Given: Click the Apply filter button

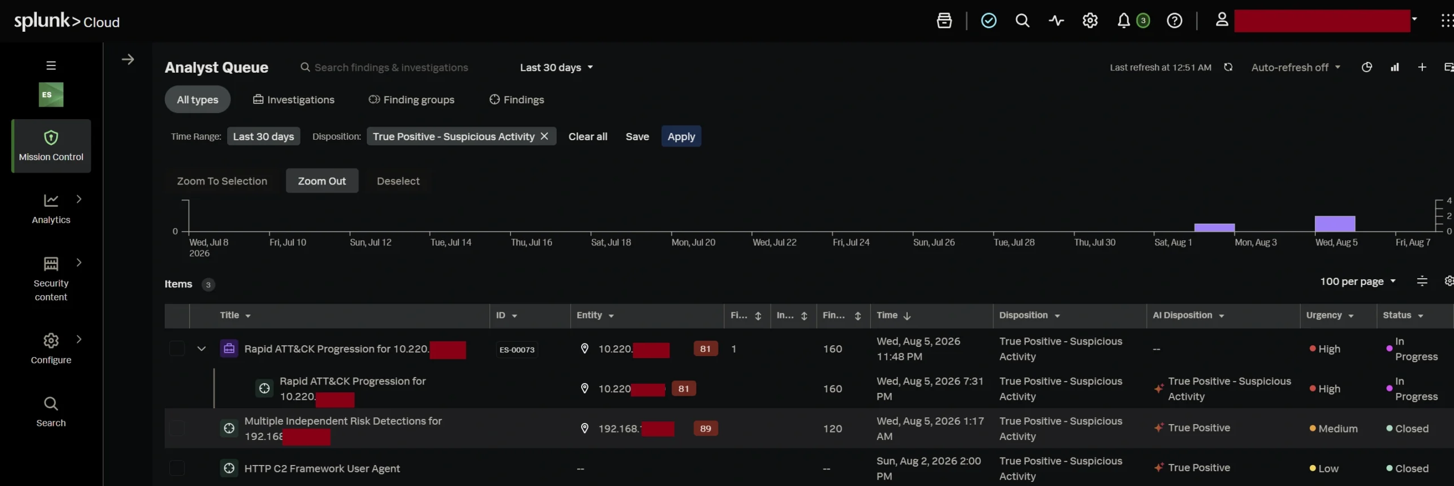Looking at the screenshot, I should pos(681,136).
